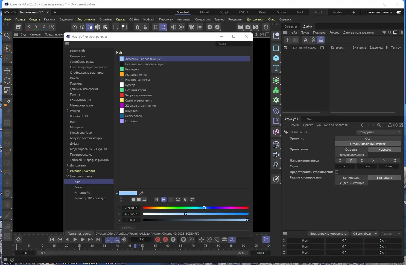This screenshot has width=406, height=265.
Task: Click the preferences dialog hamburger menu icon
Action: pyautogui.click(x=67, y=44)
